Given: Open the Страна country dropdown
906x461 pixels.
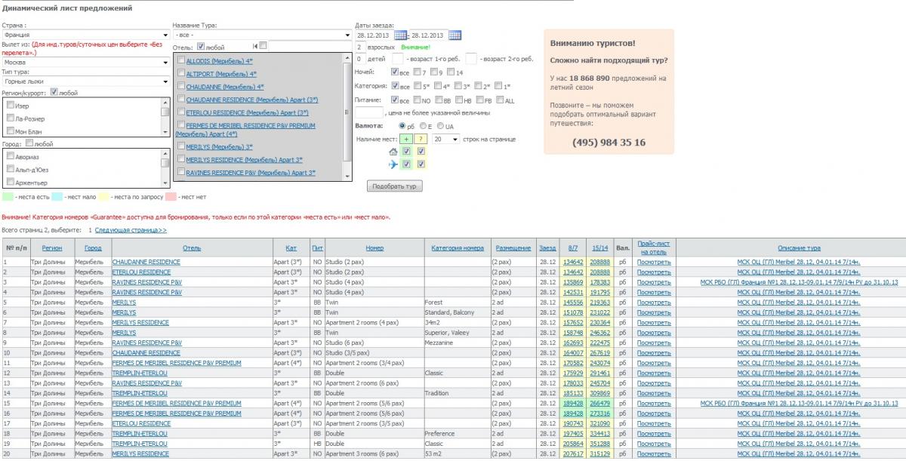Looking at the screenshot, I should (x=85, y=35).
